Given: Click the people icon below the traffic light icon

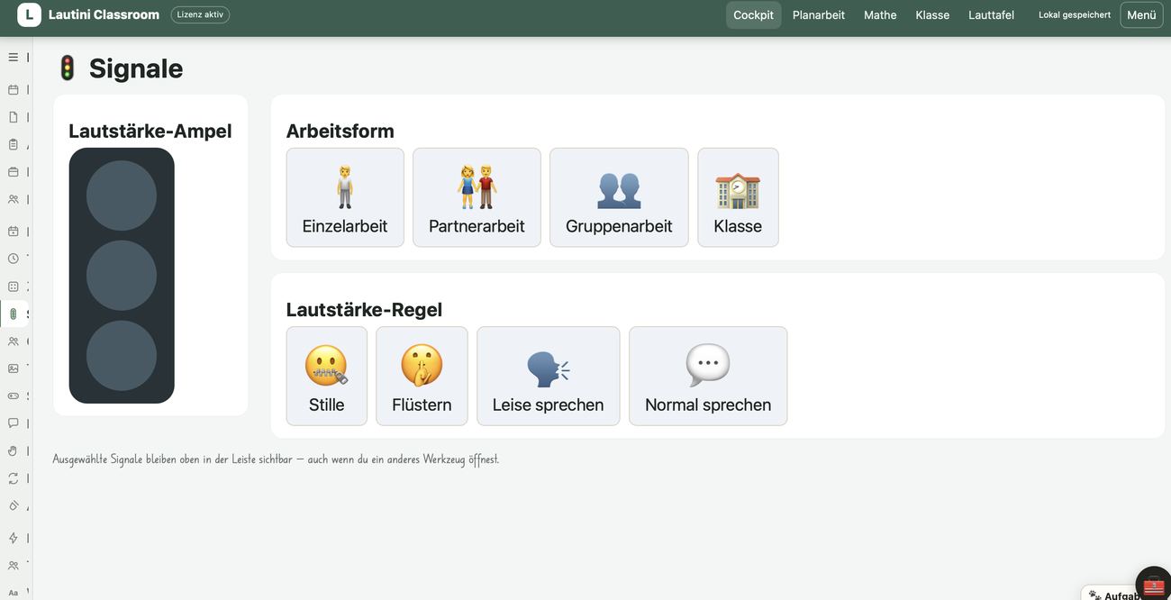Looking at the screenshot, I should pyautogui.click(x=13, y=341).
